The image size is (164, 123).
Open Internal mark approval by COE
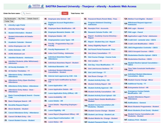(x=63, y=76)
